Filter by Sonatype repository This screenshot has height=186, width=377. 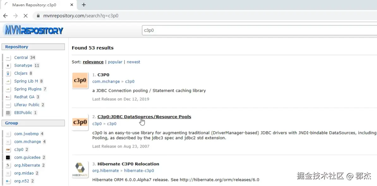pyautogui.click(x=23, y=65)
